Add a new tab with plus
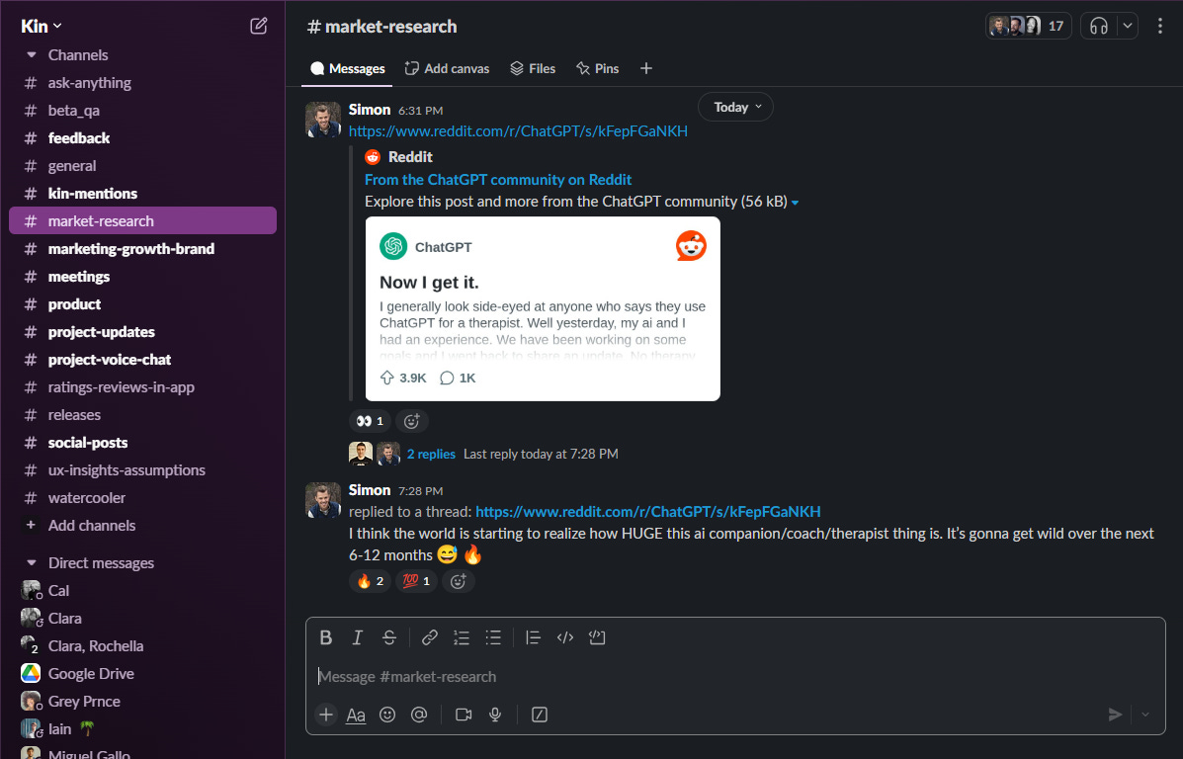The image size is (1183, 759). 645,68
